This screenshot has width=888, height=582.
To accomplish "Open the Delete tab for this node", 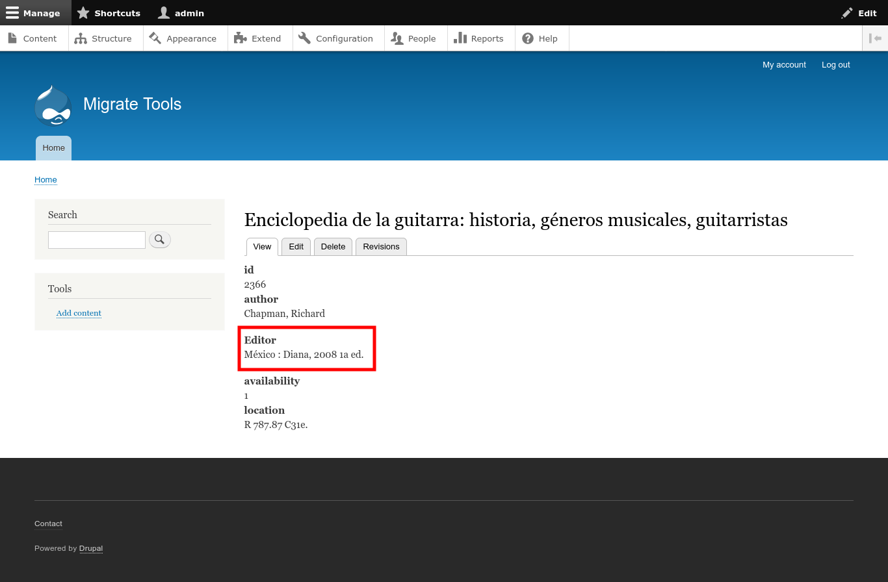I will tap(333, 247).
